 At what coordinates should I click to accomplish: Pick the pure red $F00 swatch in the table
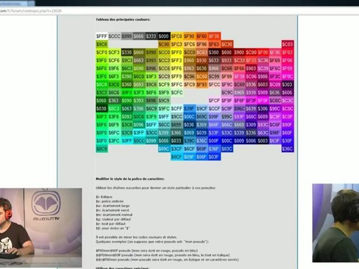(263, 52)
